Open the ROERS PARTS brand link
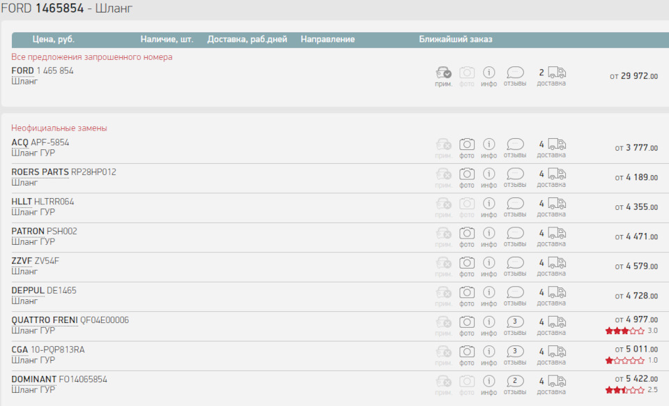669x406 pixels. pyautogui.click(x=40, y=172)
